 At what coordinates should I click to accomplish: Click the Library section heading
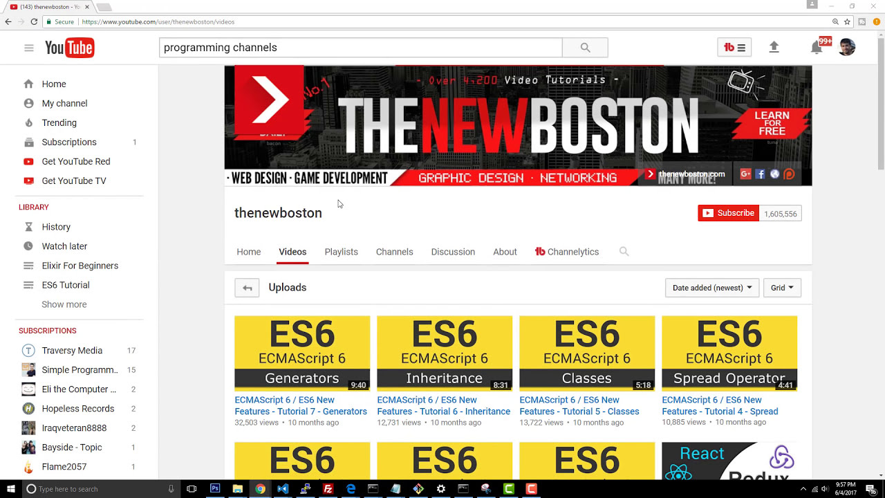(x=34, y=207)
